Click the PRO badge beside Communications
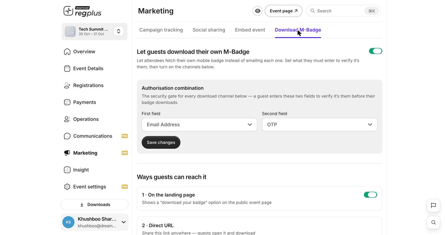Image resolution: width=445 pixels, height=235 pixels. pyautogui.click(x=125, y=136)
